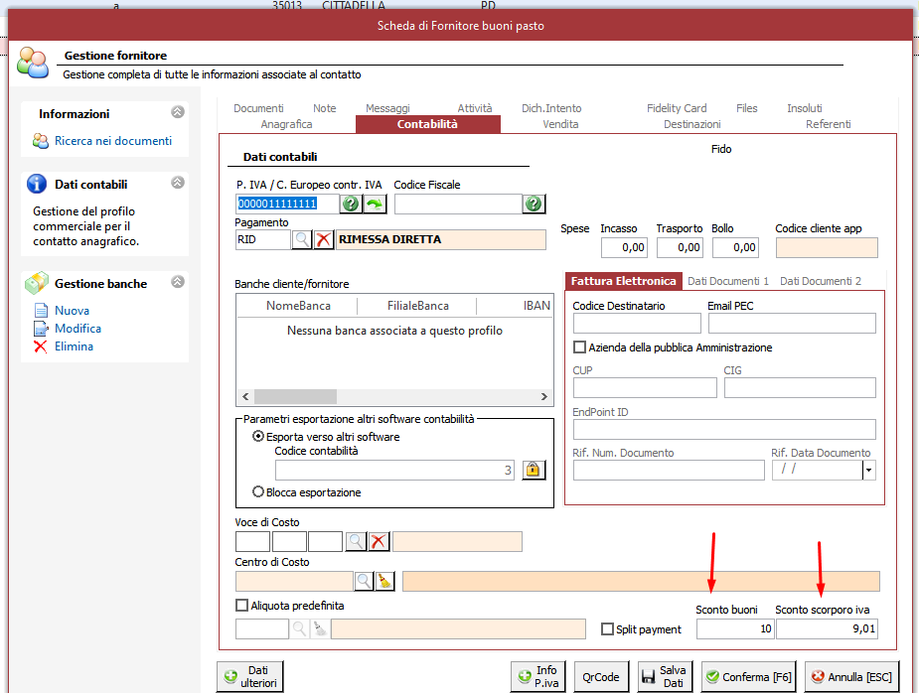The height and width of the screenshot is (693, 919).
Task: Remove Voce di Costo with red X icon
Action: (x=379, y=541)
